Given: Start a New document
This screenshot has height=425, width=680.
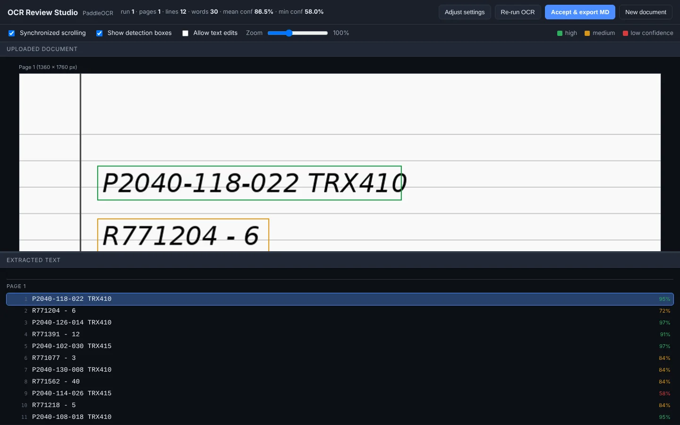Looking at the screenshot, I should [646, 12].
